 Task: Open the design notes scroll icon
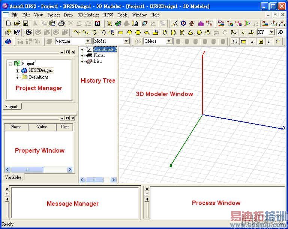click(109, 23)
